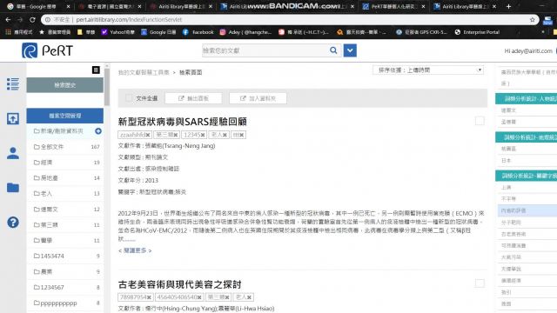Click the browser address bar
Screen dimensions: 557x313
click(290, 20)
